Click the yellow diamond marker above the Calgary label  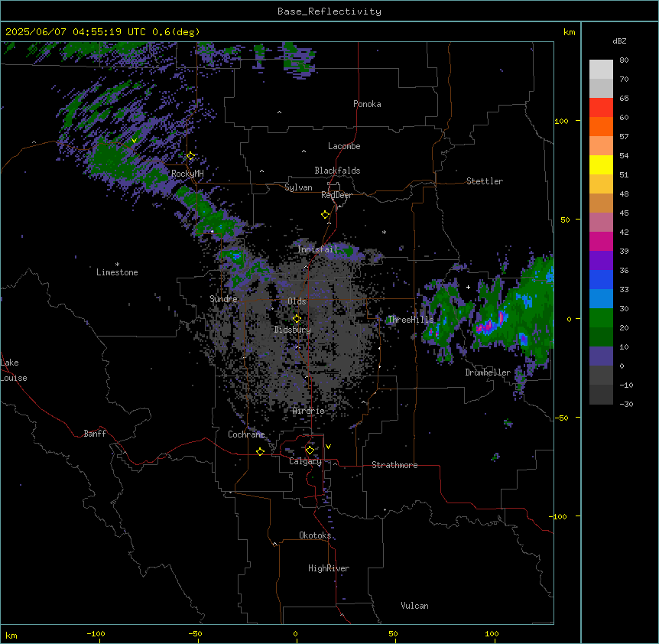(310, 450)
